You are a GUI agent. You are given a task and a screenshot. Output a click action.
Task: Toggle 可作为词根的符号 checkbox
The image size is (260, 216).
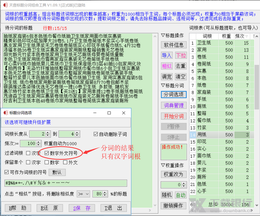click(x=6, y=172)
